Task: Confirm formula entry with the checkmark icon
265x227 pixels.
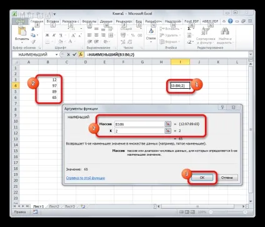Action: [x=74, y=54]
